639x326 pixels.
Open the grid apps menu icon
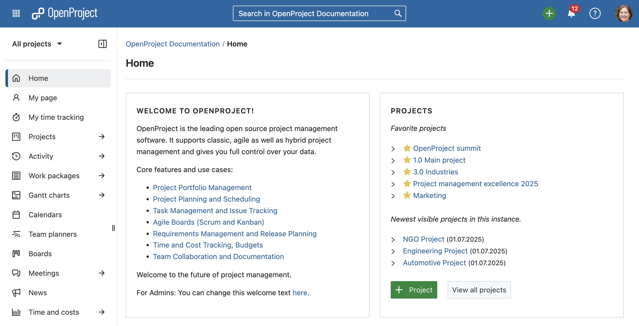16,13
